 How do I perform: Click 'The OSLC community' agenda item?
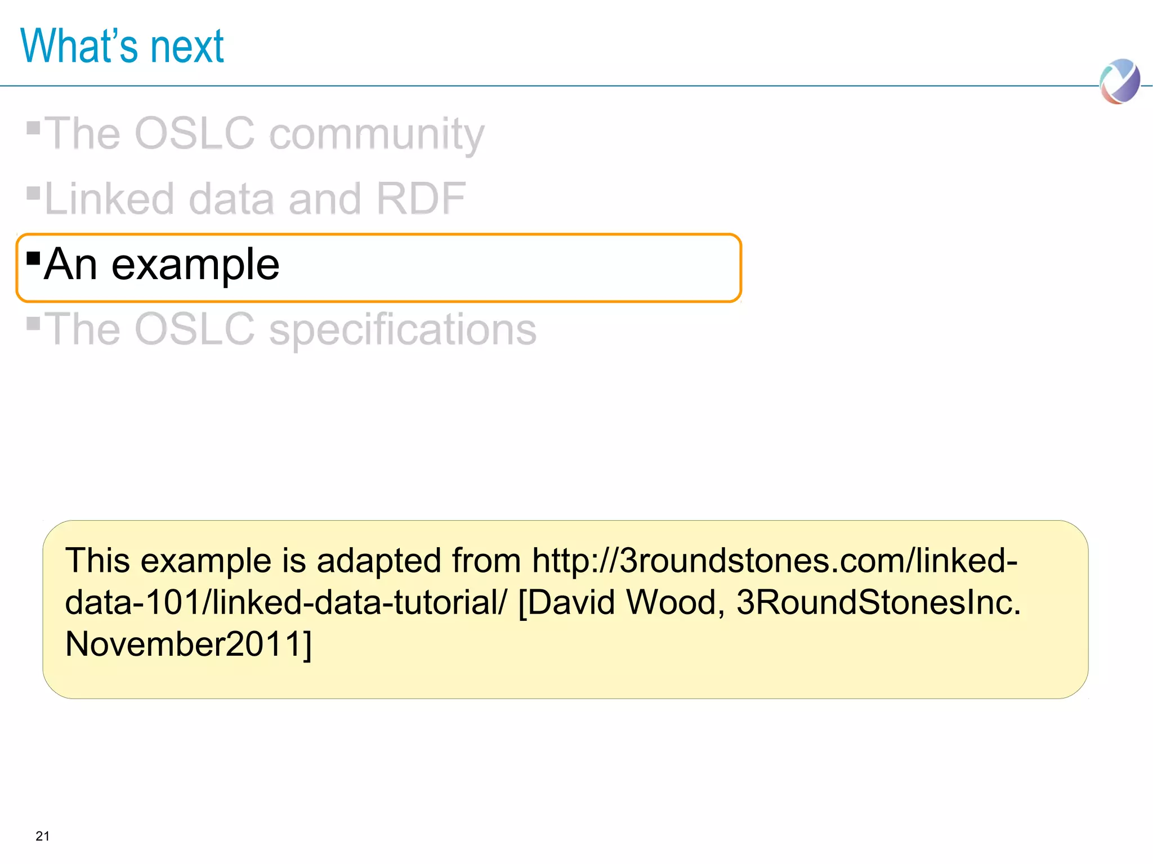point(264,134)
